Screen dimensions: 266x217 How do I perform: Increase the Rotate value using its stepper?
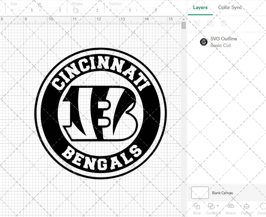coord(97,8)
